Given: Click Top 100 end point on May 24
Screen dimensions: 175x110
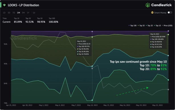Looking at the screenshot, I should [x=168, y=31].
